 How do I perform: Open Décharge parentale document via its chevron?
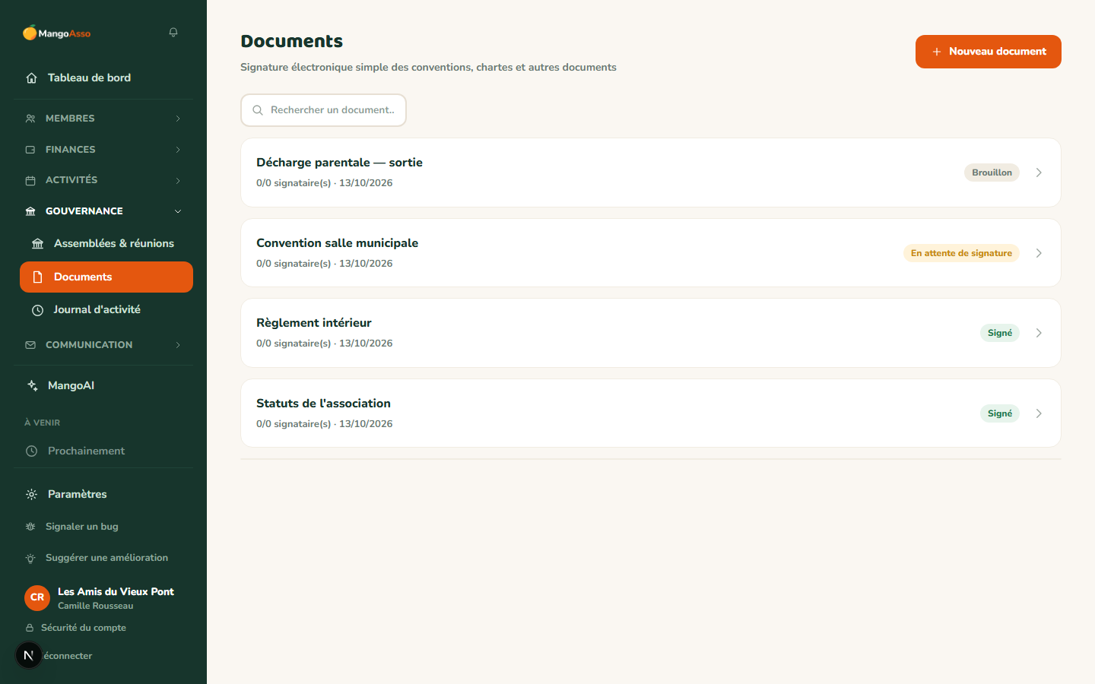1039,173
